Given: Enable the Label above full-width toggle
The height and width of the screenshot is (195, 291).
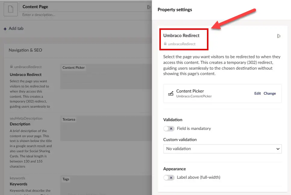Looking at the screenshot, I should click(169, 178).
